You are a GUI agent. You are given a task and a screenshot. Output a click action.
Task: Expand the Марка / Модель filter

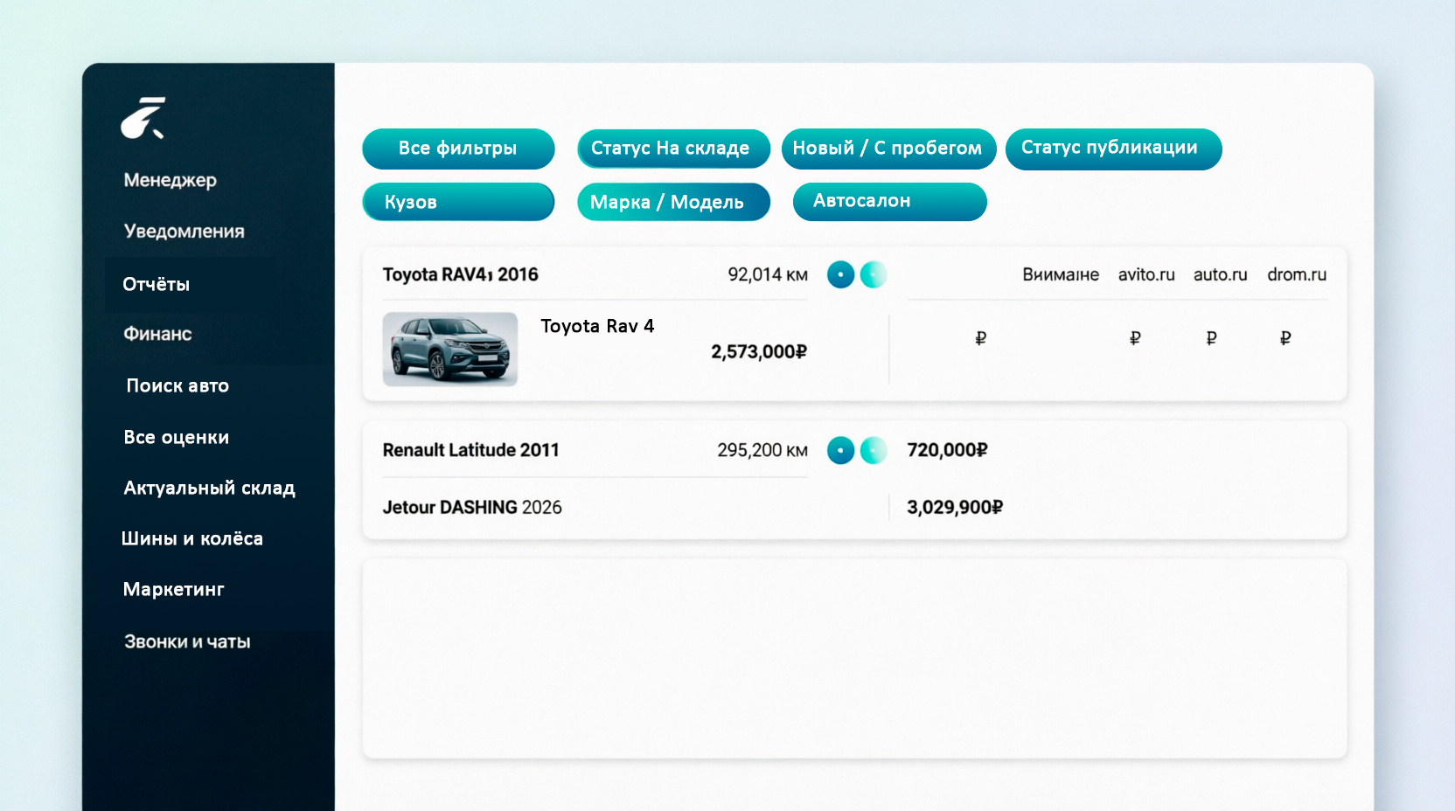673,202
